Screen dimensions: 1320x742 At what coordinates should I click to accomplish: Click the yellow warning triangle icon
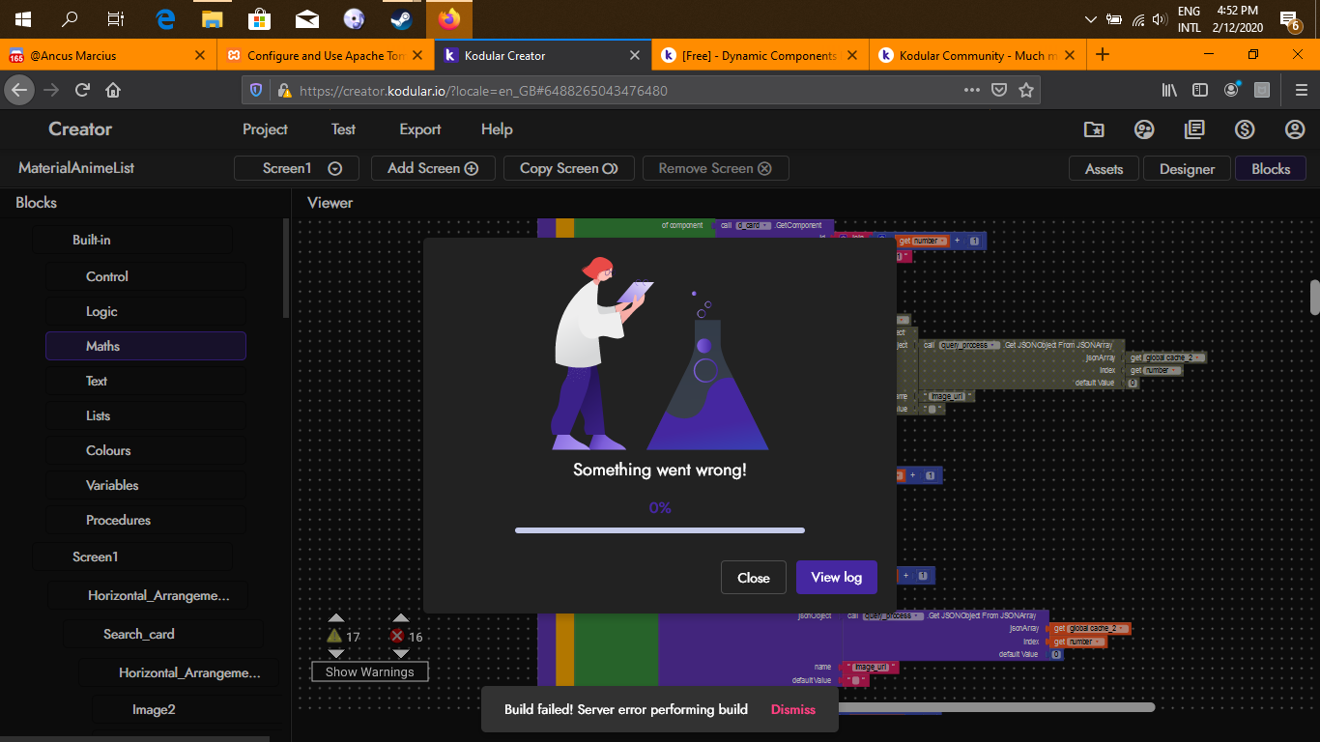[x=334, y=636]
